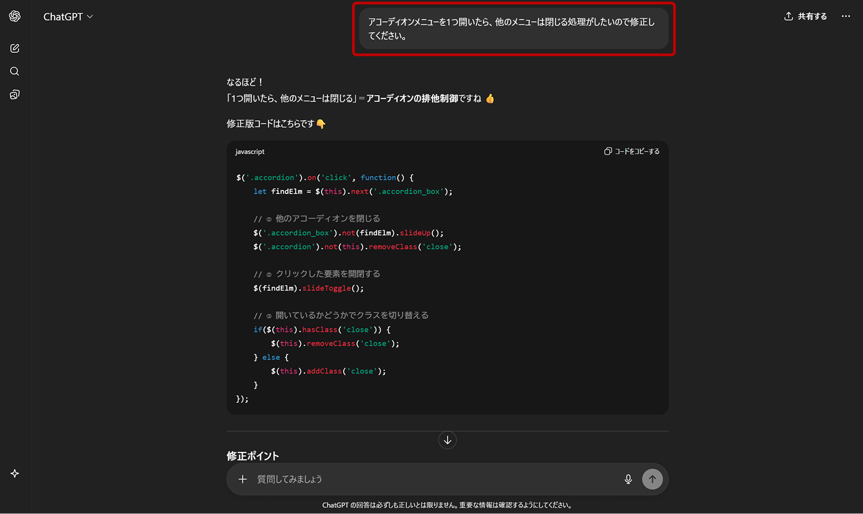Open chat search via the magnifier icon

(15, 71)
